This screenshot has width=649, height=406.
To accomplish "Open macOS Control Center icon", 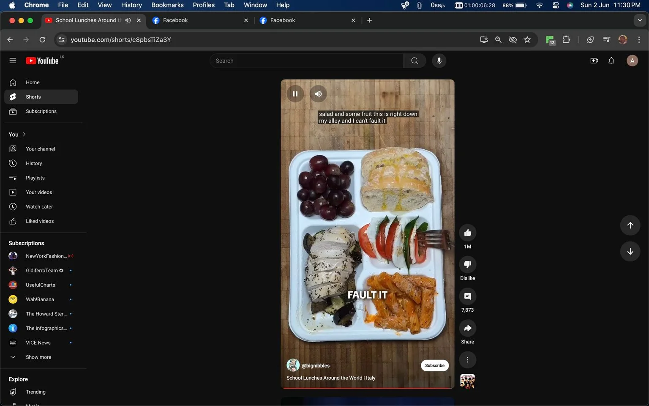I will (556, 5).
